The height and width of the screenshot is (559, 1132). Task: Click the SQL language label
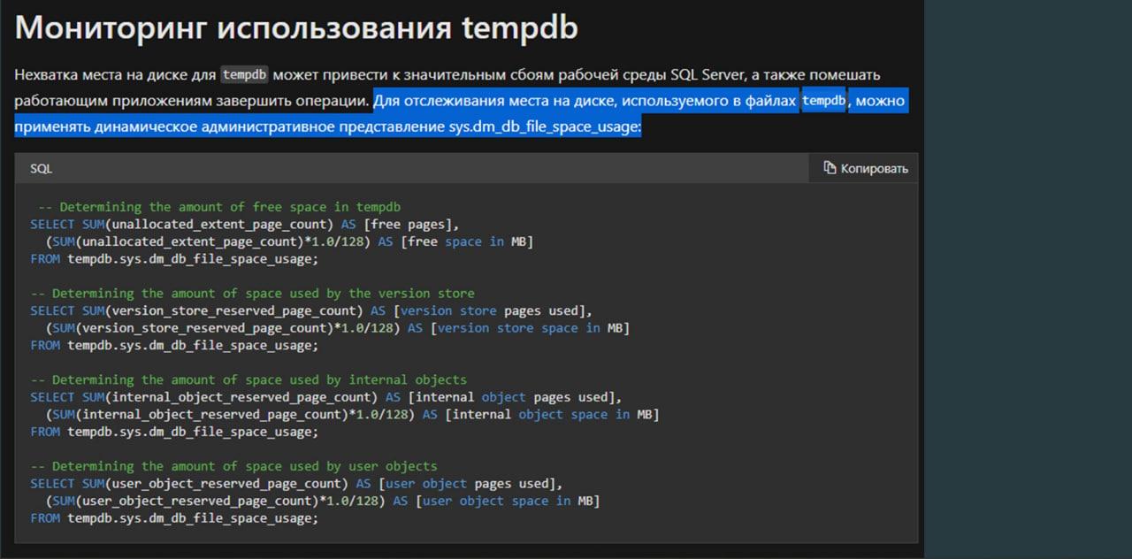click(x=42, y=168)
